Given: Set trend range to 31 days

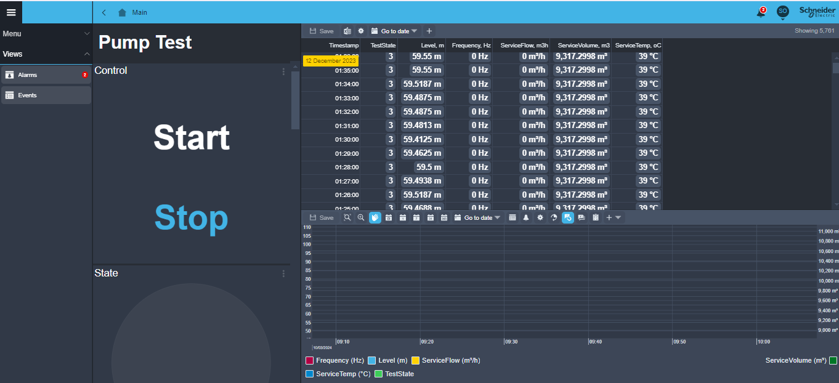Looking at the screenshot, I should point(431,217).
